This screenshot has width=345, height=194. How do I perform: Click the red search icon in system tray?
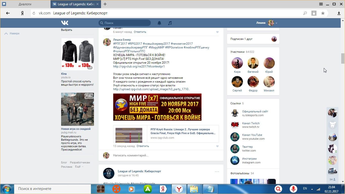(x=278, y=189)
